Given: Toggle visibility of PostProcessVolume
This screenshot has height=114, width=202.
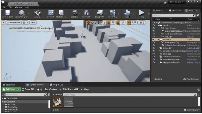Looking at the screenshot, I should 154,34.
